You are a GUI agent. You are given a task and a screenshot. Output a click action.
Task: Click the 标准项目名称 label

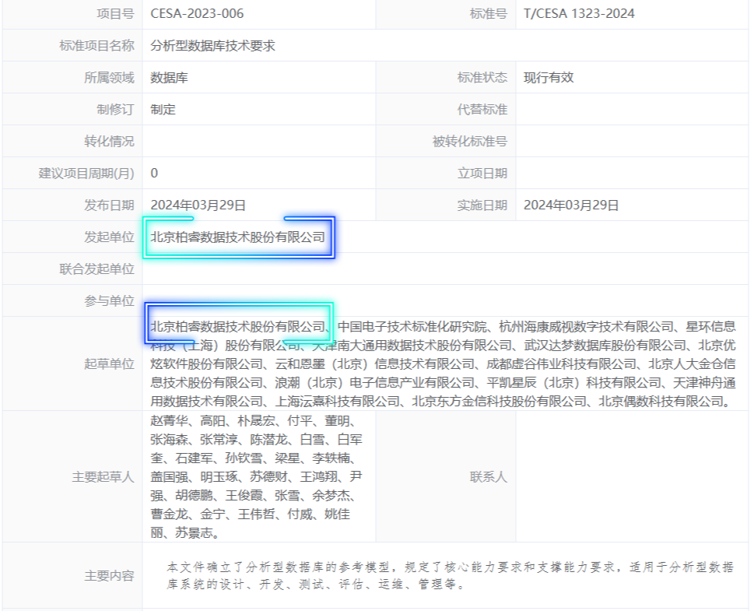click(x=96, y=46)
